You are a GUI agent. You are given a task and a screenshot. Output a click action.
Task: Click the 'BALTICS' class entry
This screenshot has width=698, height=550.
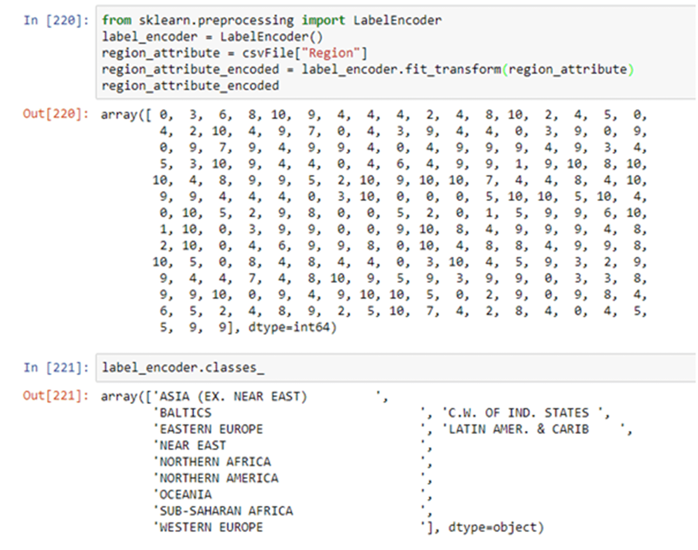point(185,413)
